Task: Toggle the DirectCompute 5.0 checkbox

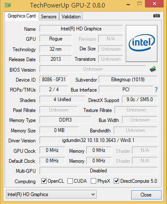Action: (116, 181)
